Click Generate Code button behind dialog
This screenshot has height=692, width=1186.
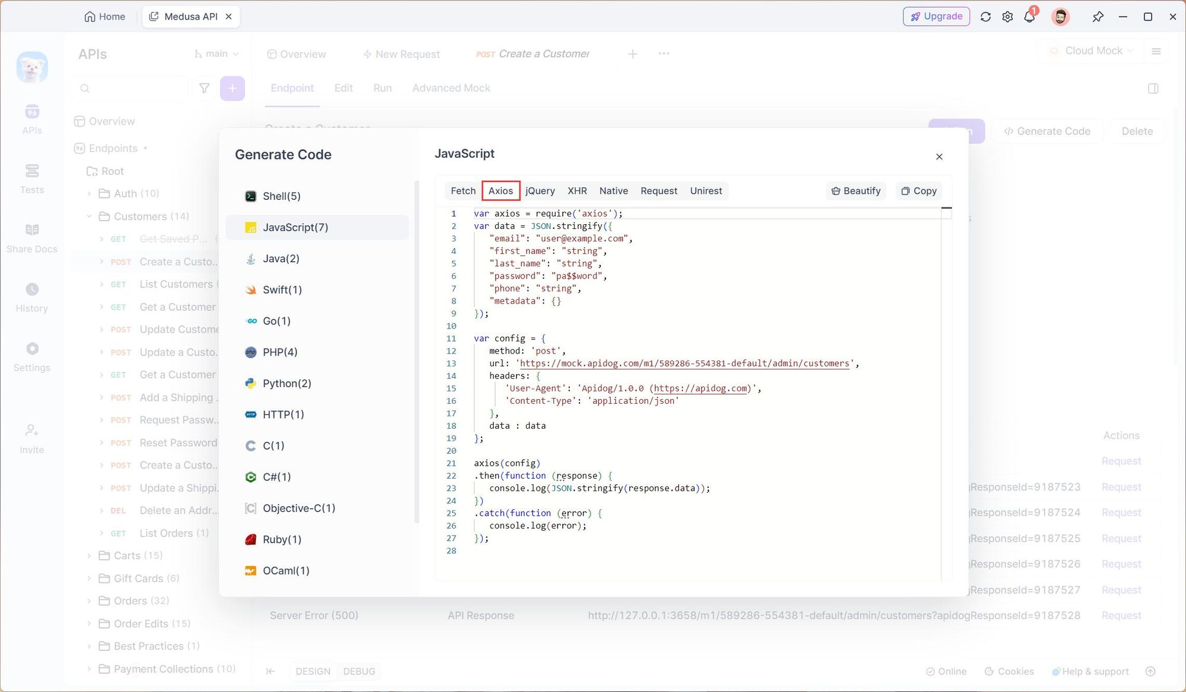(x=1047, y=131)
